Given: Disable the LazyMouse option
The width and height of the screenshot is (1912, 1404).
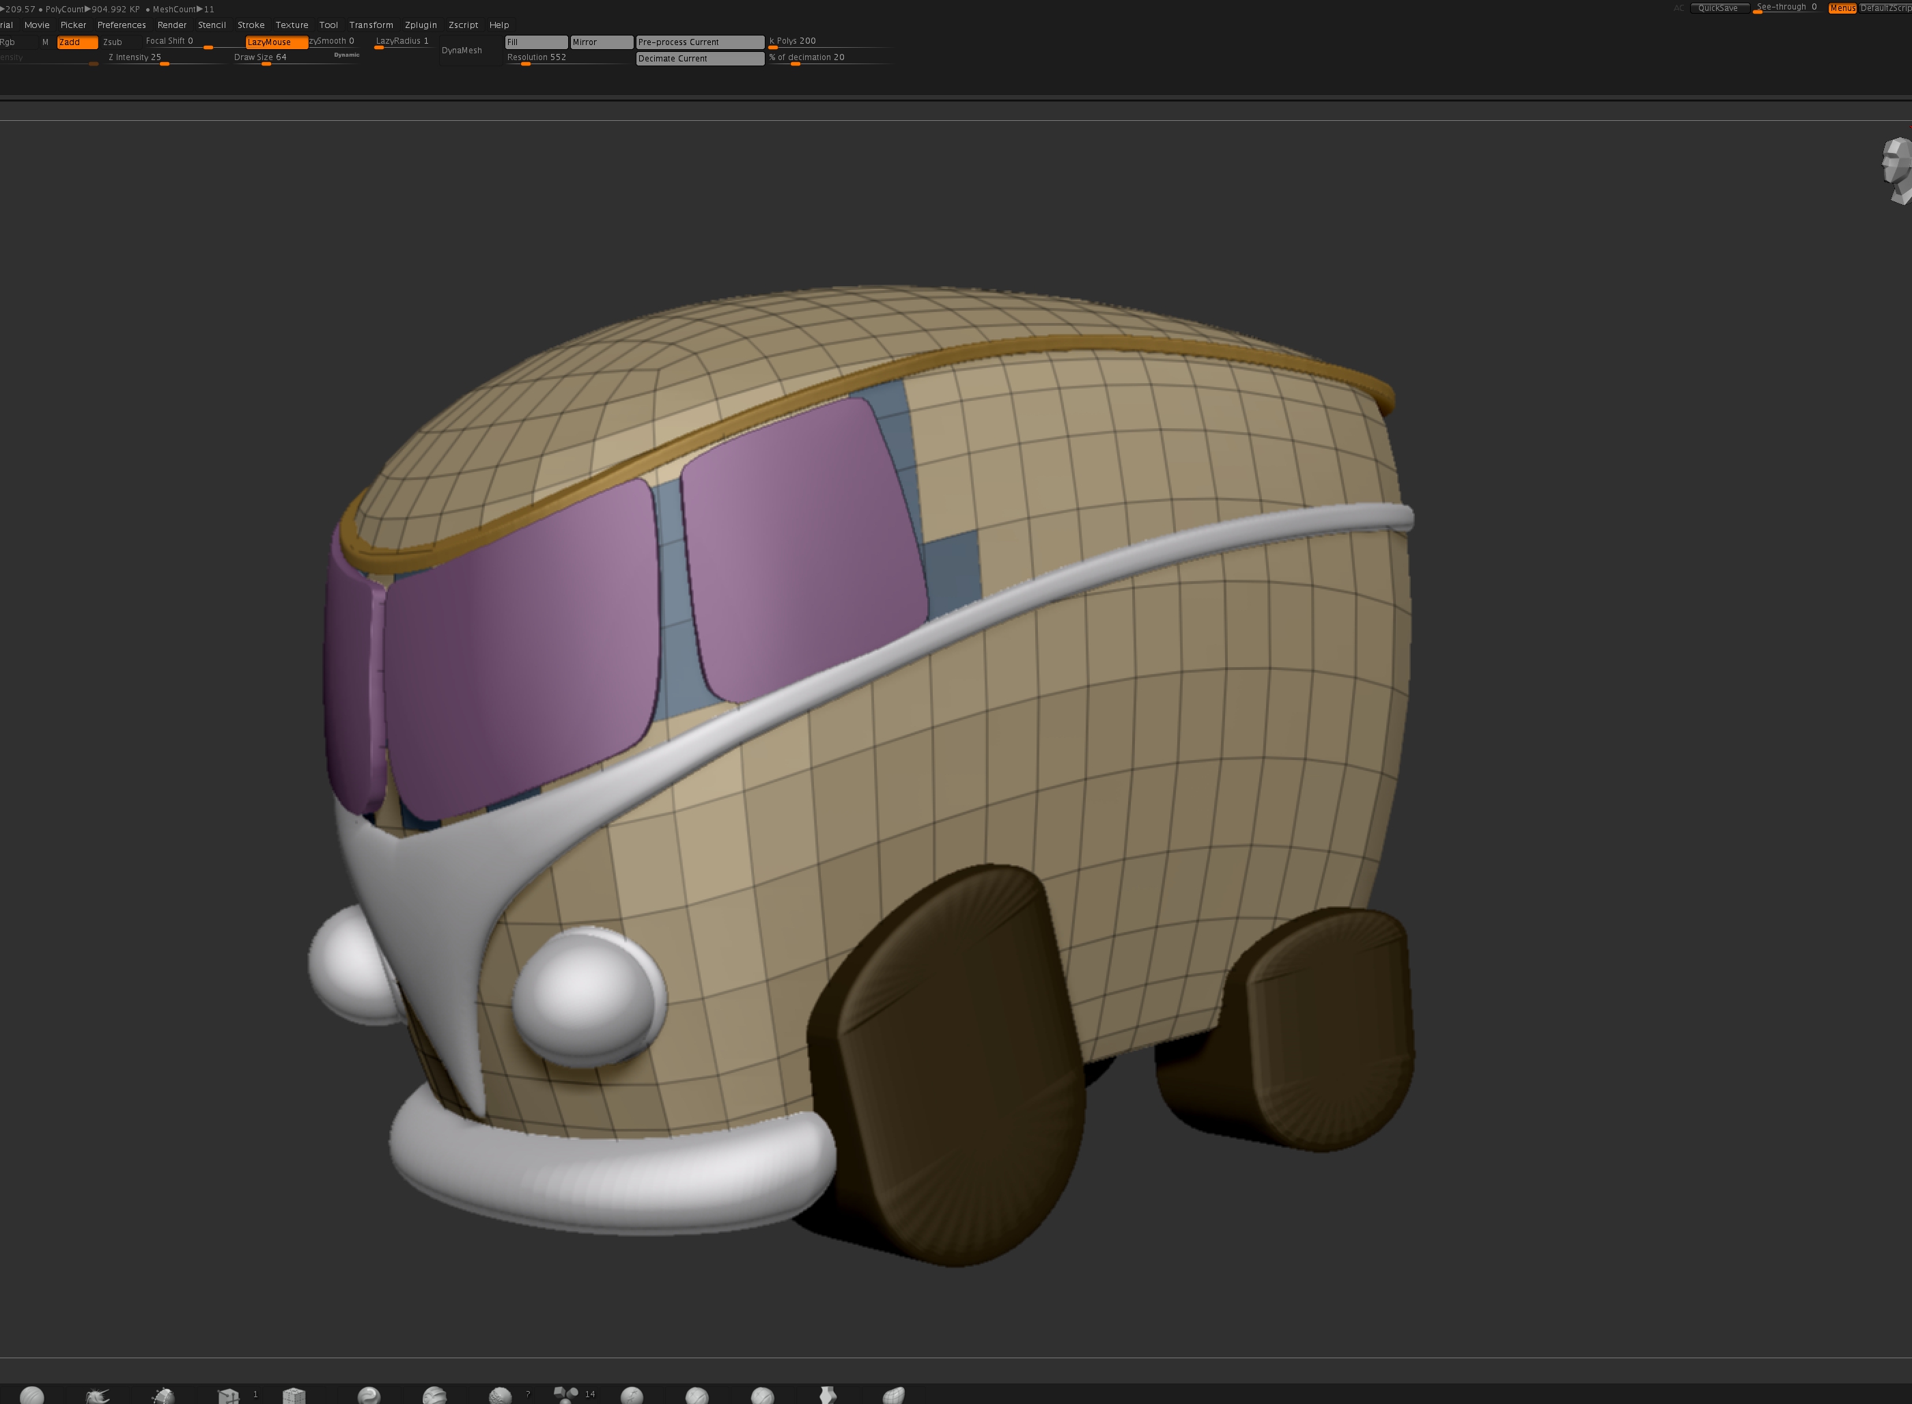Looking at the screenshot, I should click(x=276, y=42).
